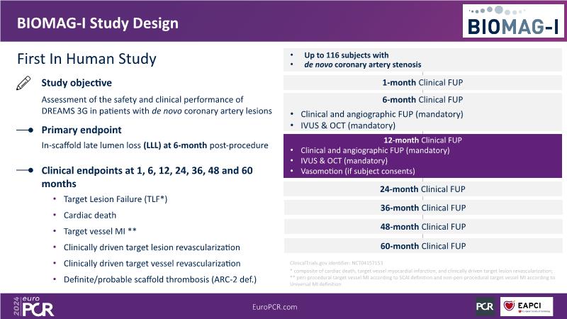Click the PCR logo in the footer
This screenshot has width=567, height=319.
pyautogui.click(x=485, y=306)
